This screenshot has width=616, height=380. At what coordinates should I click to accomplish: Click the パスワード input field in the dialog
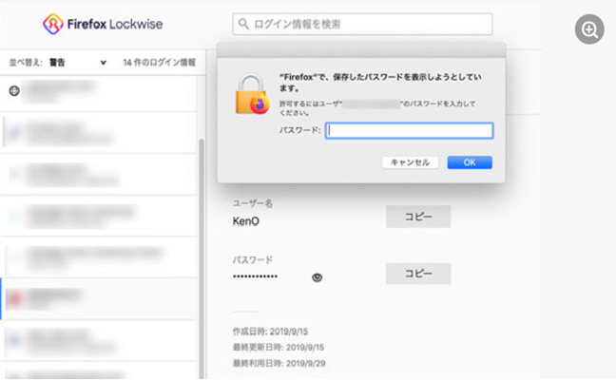(409, 130)
